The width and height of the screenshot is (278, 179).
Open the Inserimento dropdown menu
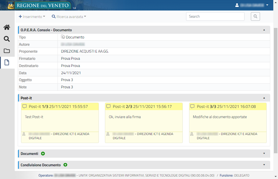(x=32, y=17)
